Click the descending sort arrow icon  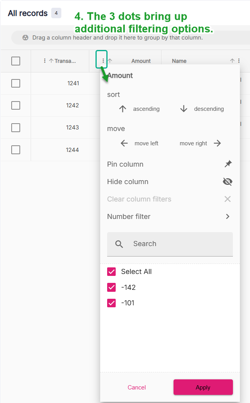(184, 109)
